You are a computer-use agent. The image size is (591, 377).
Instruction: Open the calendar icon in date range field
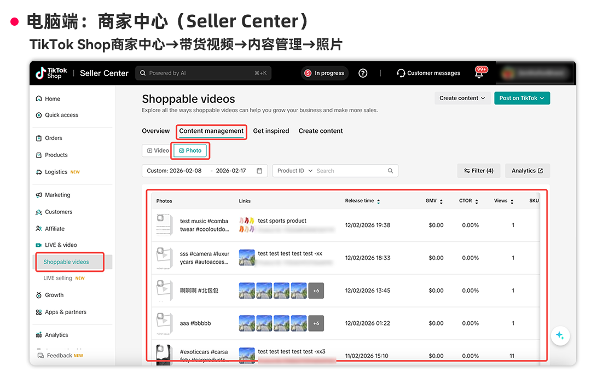tap(259, 171)
